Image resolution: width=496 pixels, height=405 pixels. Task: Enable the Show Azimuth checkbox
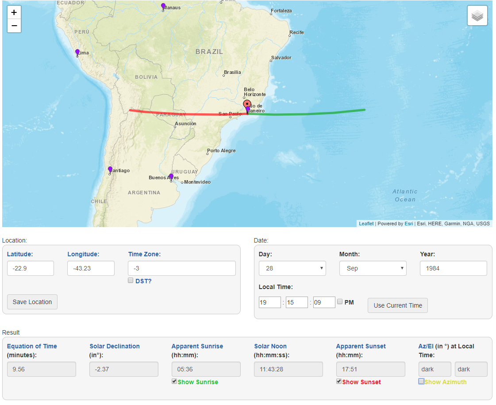tap(421, 382)
